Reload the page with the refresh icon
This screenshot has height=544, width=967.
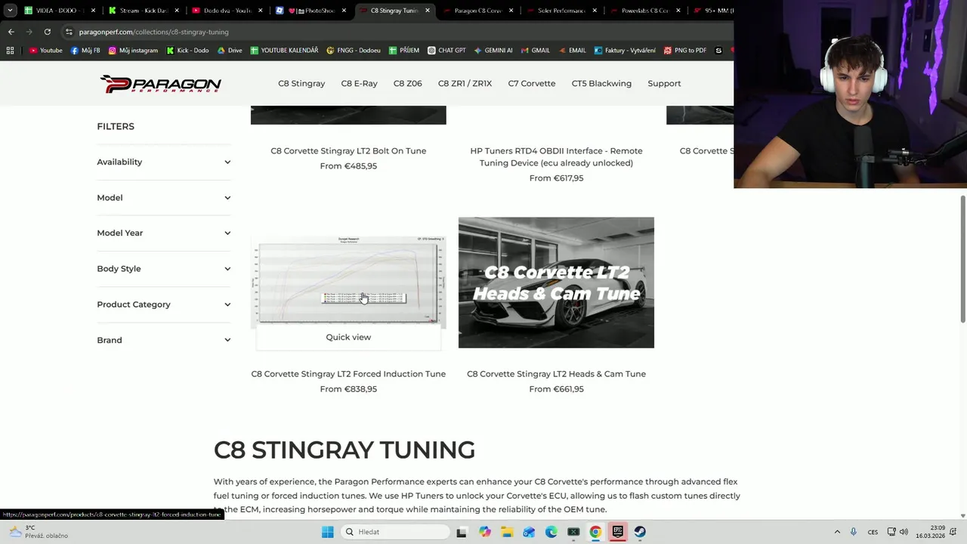pos(47,32)
